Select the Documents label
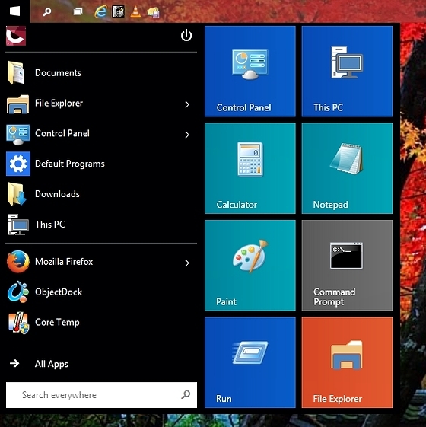Viewport: 426px width, 427px height. pos(58,73)
